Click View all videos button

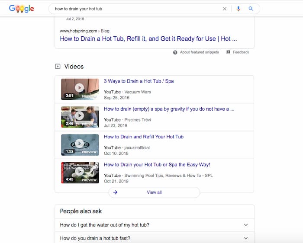click(x=154, y=192)
